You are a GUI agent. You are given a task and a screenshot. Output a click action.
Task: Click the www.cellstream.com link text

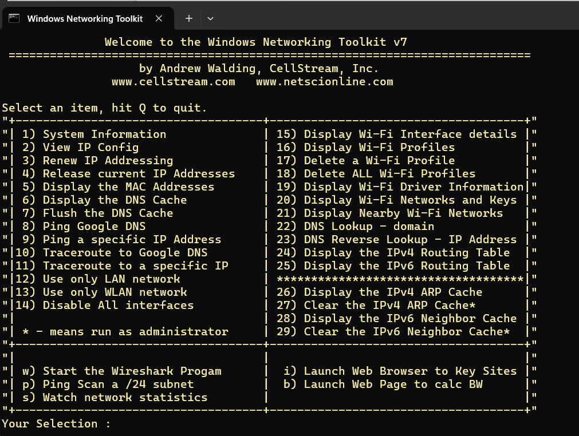tap(173, 82)
